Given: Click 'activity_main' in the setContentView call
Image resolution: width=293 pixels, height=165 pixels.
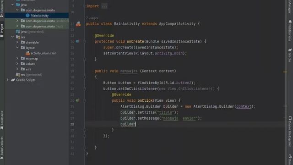Looking at the screenshot, I should pos(169,53).
